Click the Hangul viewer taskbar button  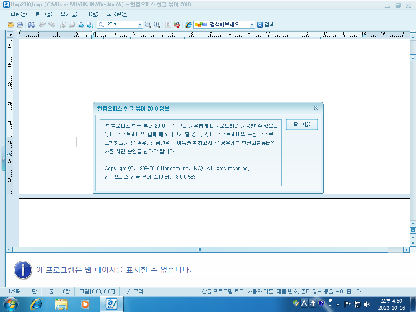pos(111,304)
